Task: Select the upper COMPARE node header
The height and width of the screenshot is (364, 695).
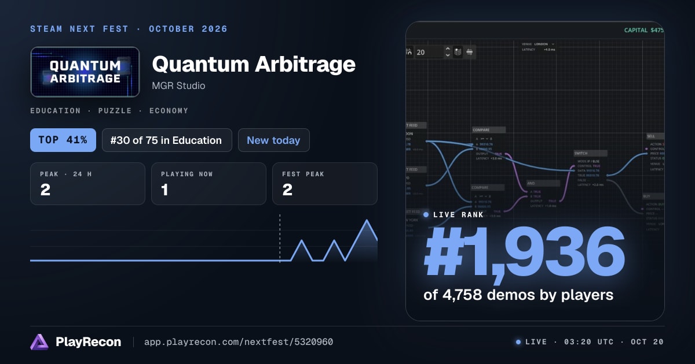Action: [489, 130]
